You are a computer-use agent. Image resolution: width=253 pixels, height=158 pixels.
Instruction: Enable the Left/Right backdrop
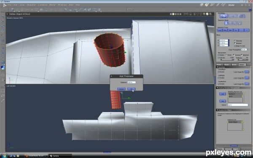[218, 78]
